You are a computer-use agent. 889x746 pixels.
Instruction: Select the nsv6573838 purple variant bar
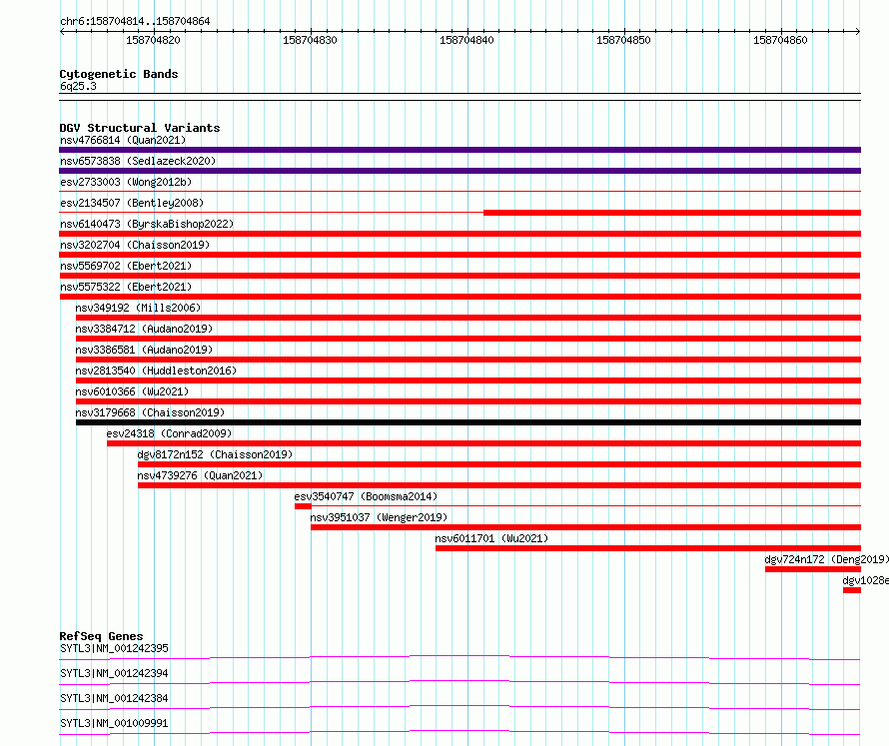point(459,171)
